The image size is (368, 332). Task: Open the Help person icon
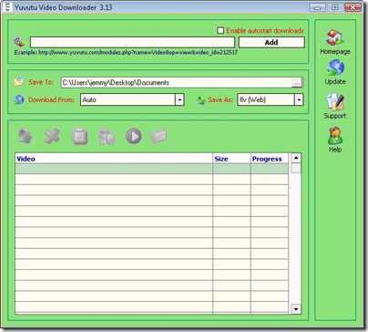(x=335, y=136)
